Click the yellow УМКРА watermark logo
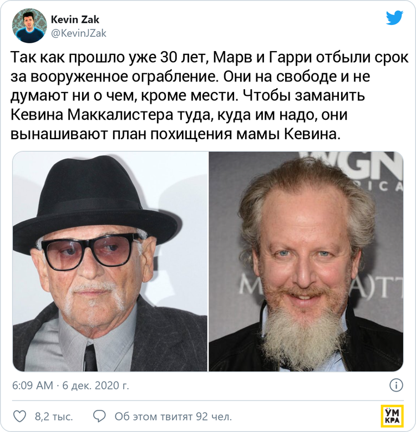The width and height of the screenshot is (416, 432). (x=392, y=416)
